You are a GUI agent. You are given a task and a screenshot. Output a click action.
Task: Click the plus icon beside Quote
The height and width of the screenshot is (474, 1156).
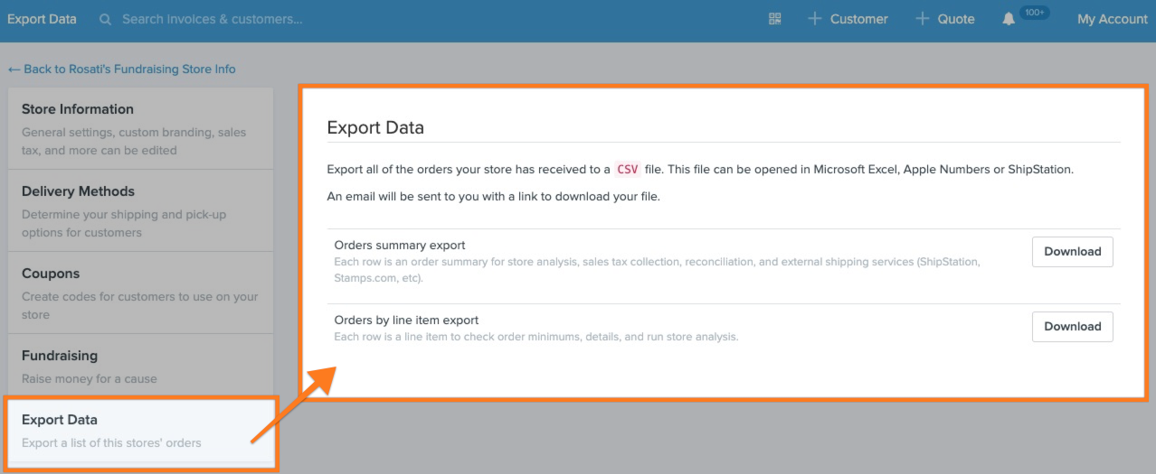click(922, 19)
